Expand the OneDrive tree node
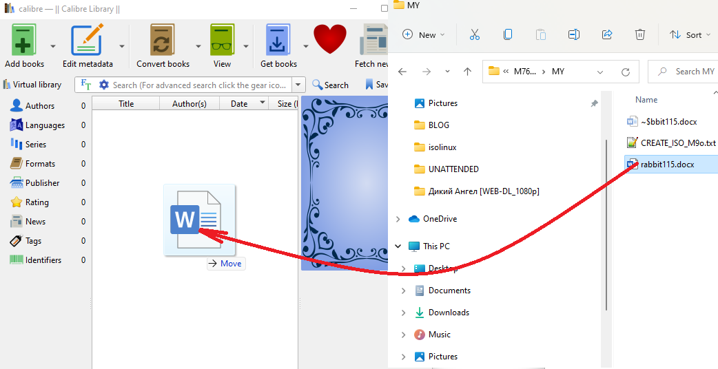This screenshot has width=718, height=369. [398, 219]
